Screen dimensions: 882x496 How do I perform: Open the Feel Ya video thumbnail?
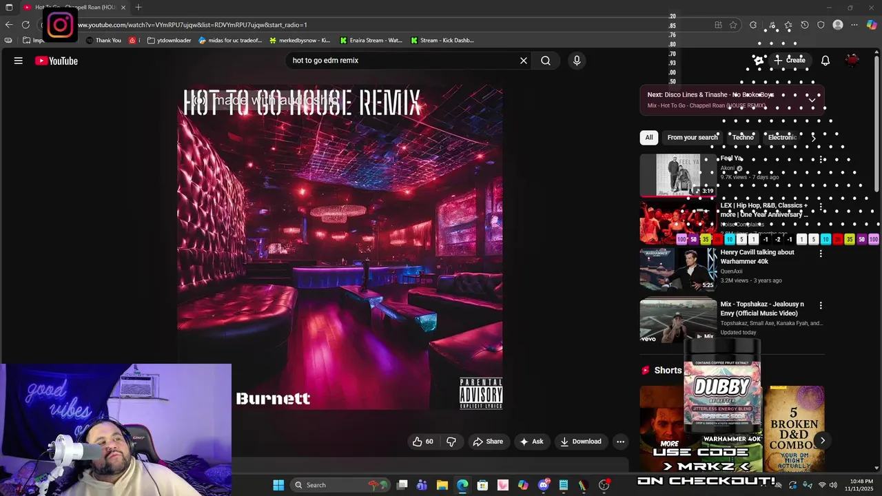click(678, 175)
